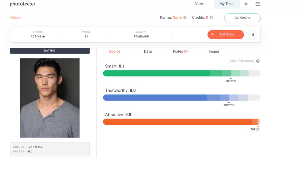Click the Credits help question mark

point(211,18)
